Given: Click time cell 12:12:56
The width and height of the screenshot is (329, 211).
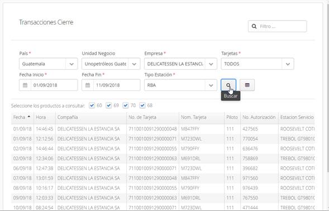Looking at the screenshot, I should [45, 138].
